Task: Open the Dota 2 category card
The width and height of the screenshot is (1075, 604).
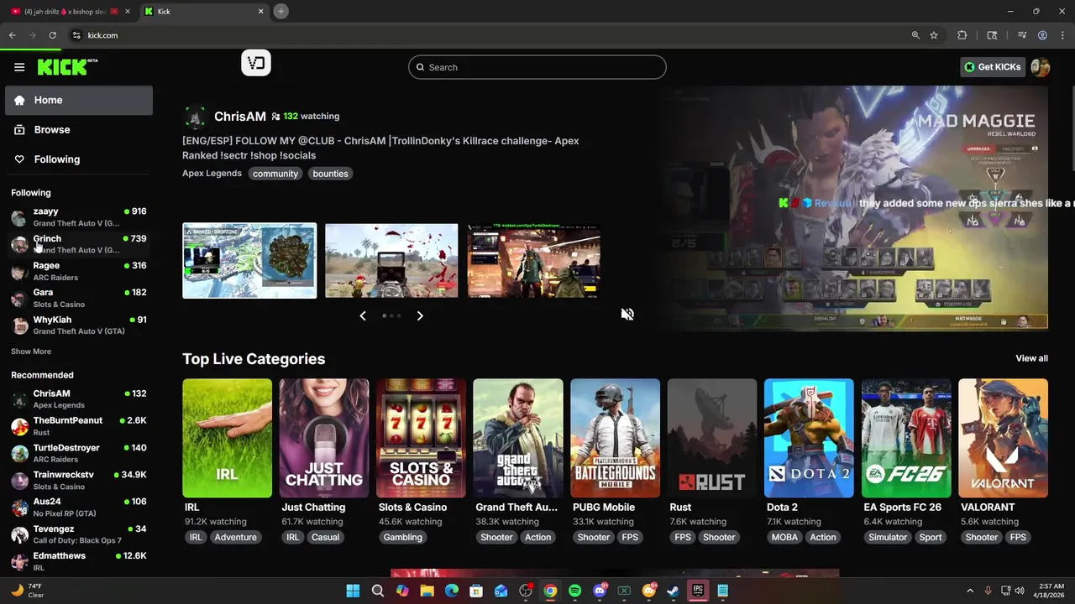Action: pos(809,438)
